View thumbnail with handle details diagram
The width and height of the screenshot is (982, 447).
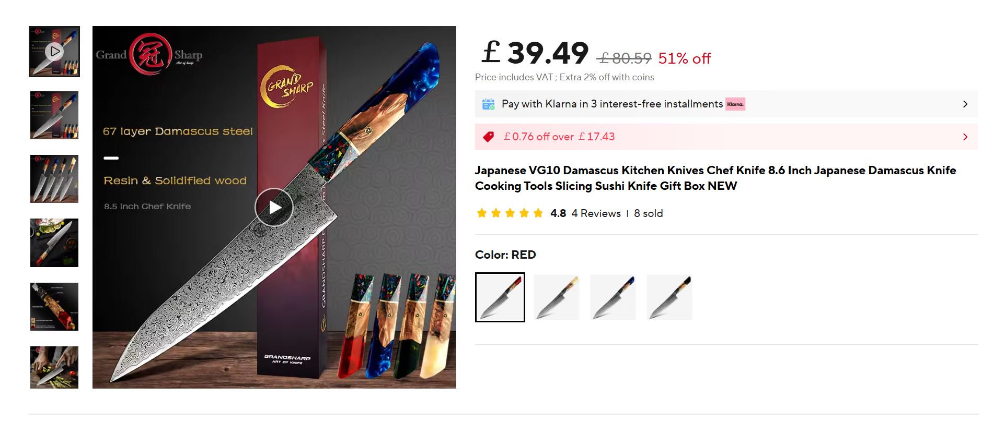[54, 307]
